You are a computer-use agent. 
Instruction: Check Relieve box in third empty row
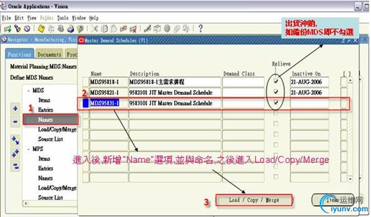click(276, 134)
